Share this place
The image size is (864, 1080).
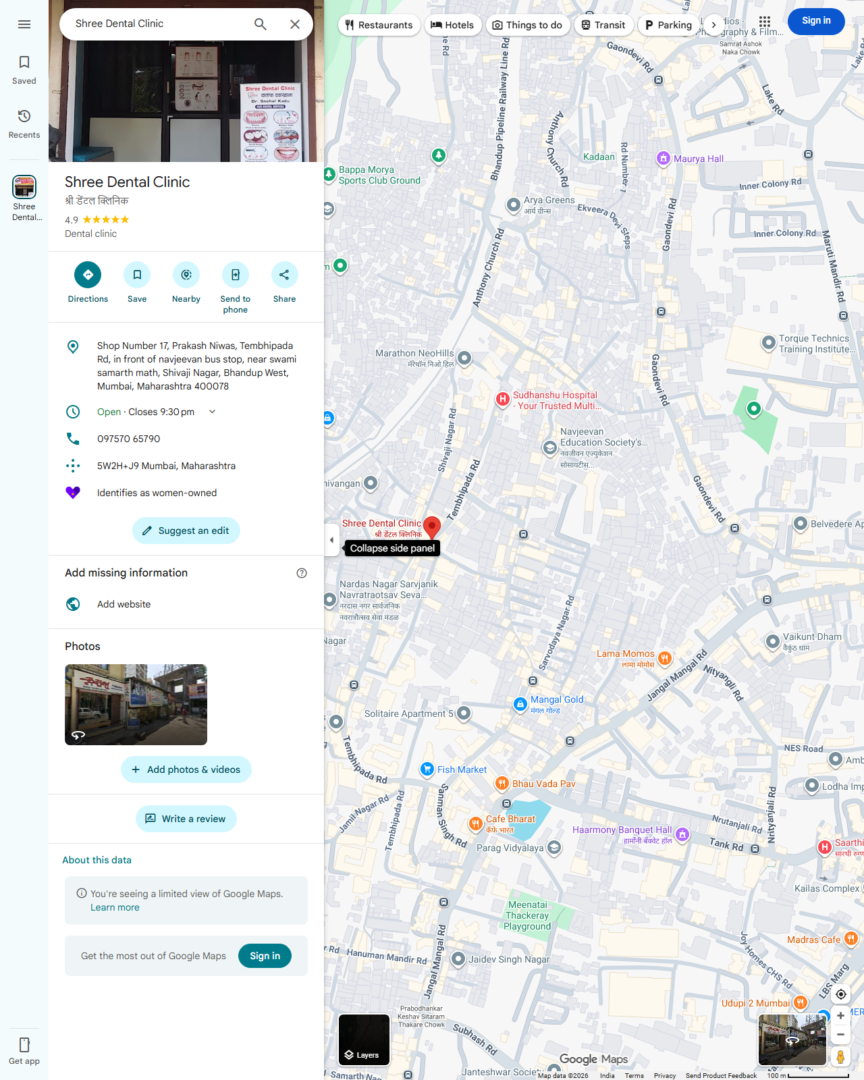tap(284, 282)
